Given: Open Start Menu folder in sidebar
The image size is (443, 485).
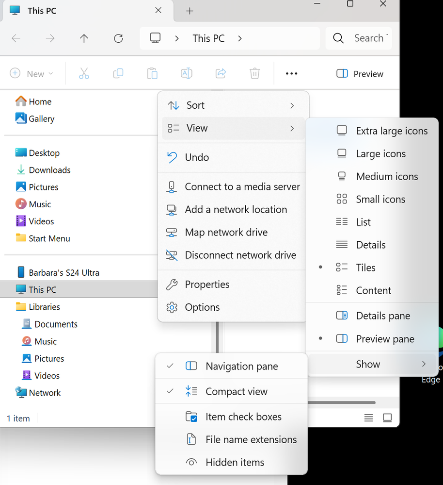Looking at the screenshot, I should [43, 238].
